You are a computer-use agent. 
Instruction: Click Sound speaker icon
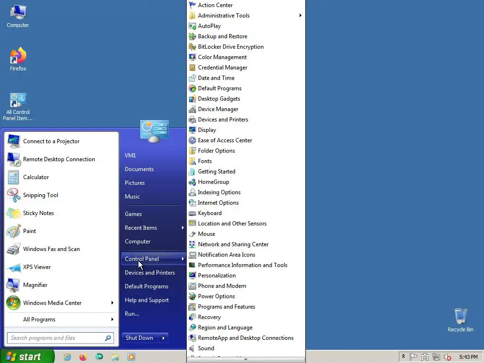point(192,348)
